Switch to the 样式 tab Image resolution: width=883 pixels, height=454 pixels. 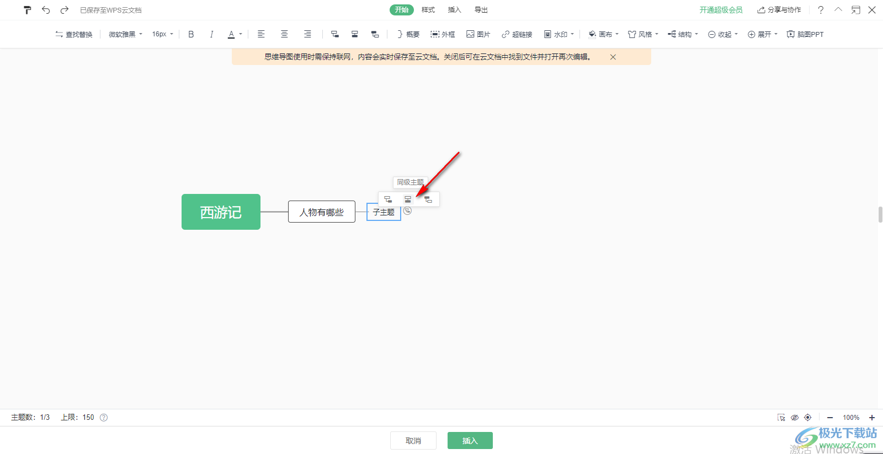(428, 10)
